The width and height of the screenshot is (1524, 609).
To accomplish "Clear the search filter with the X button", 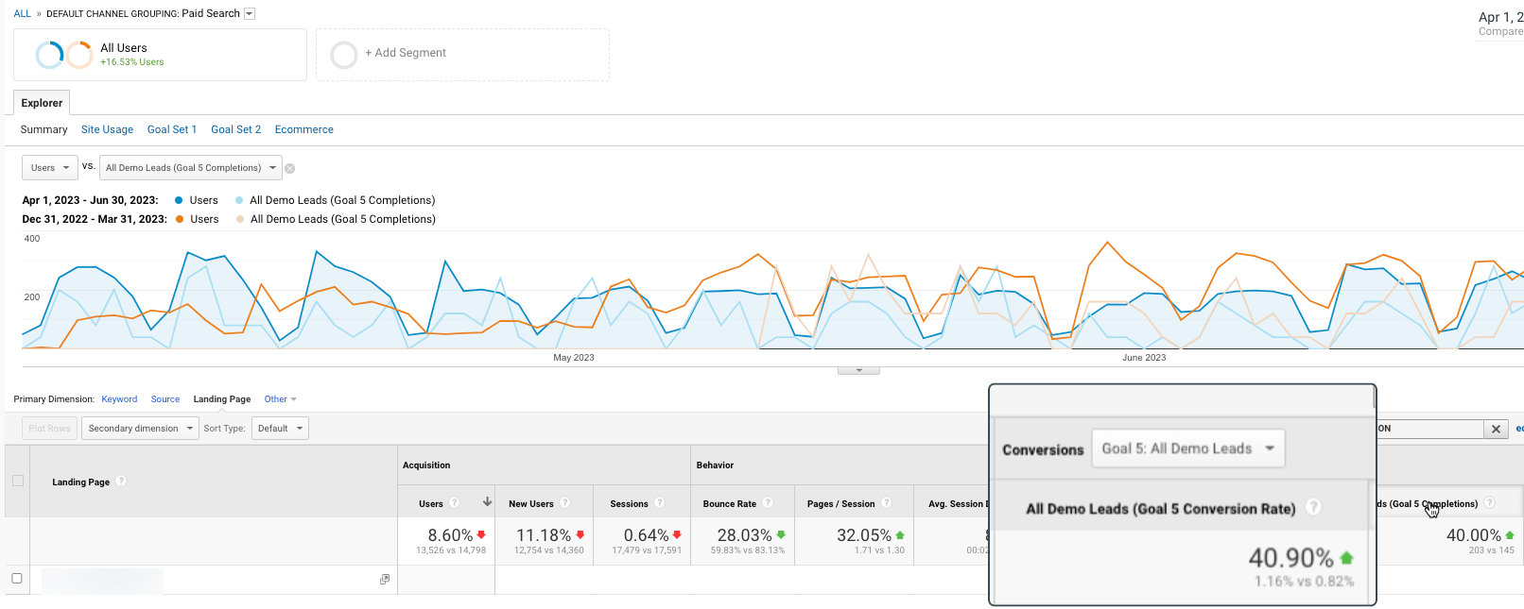I will [1496, 429].
